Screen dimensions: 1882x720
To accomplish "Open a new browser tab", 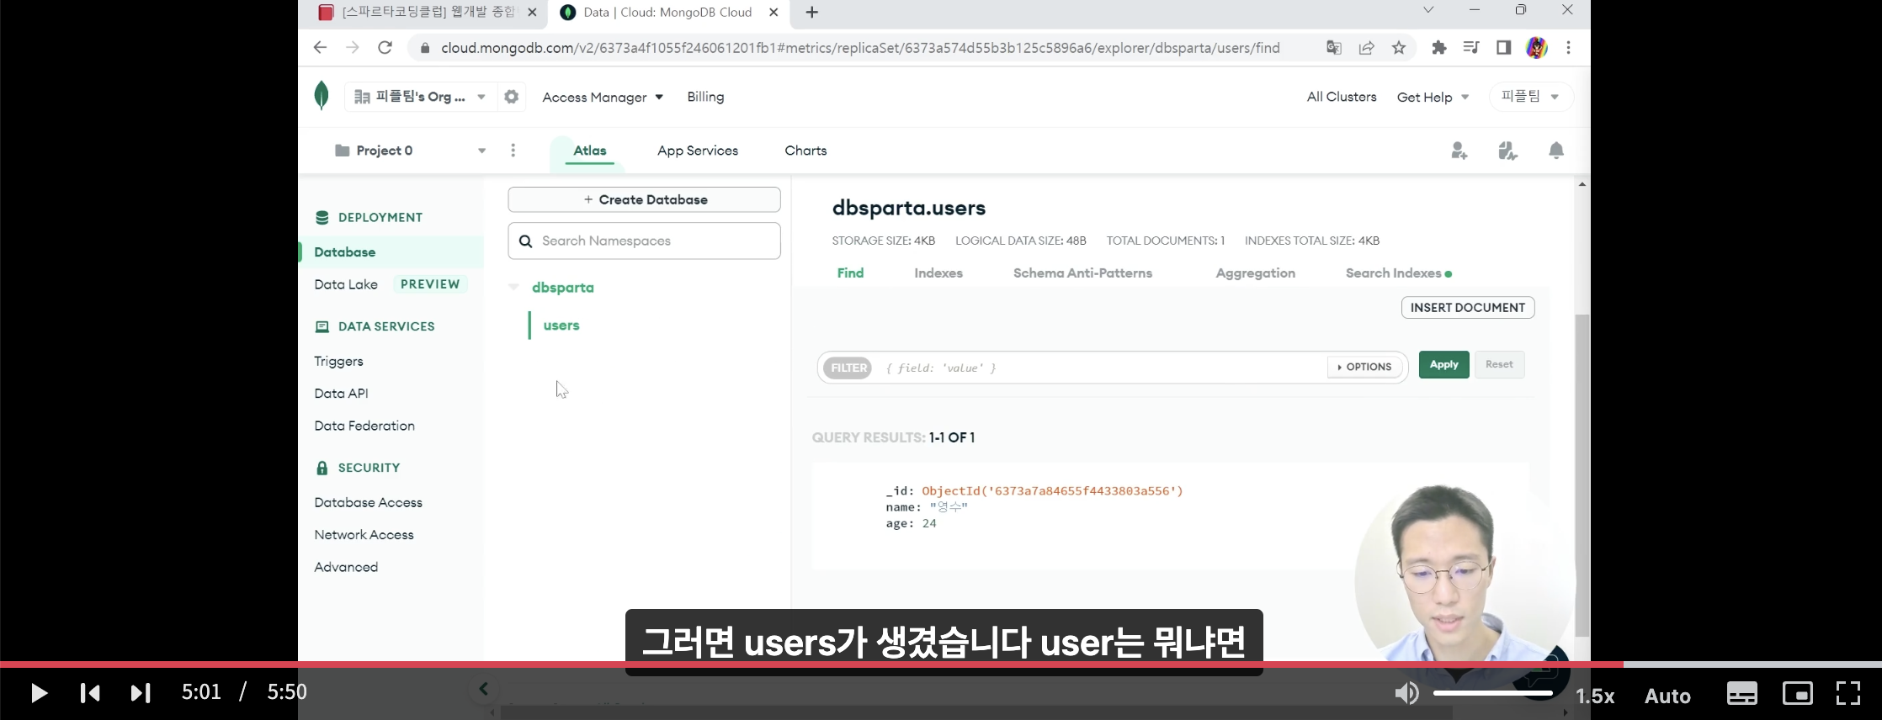I will [811, 12].
